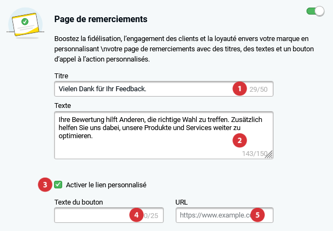Click inside the Texte textarea
The height and width of the screenshot is (231, 333).
point(164,135)
